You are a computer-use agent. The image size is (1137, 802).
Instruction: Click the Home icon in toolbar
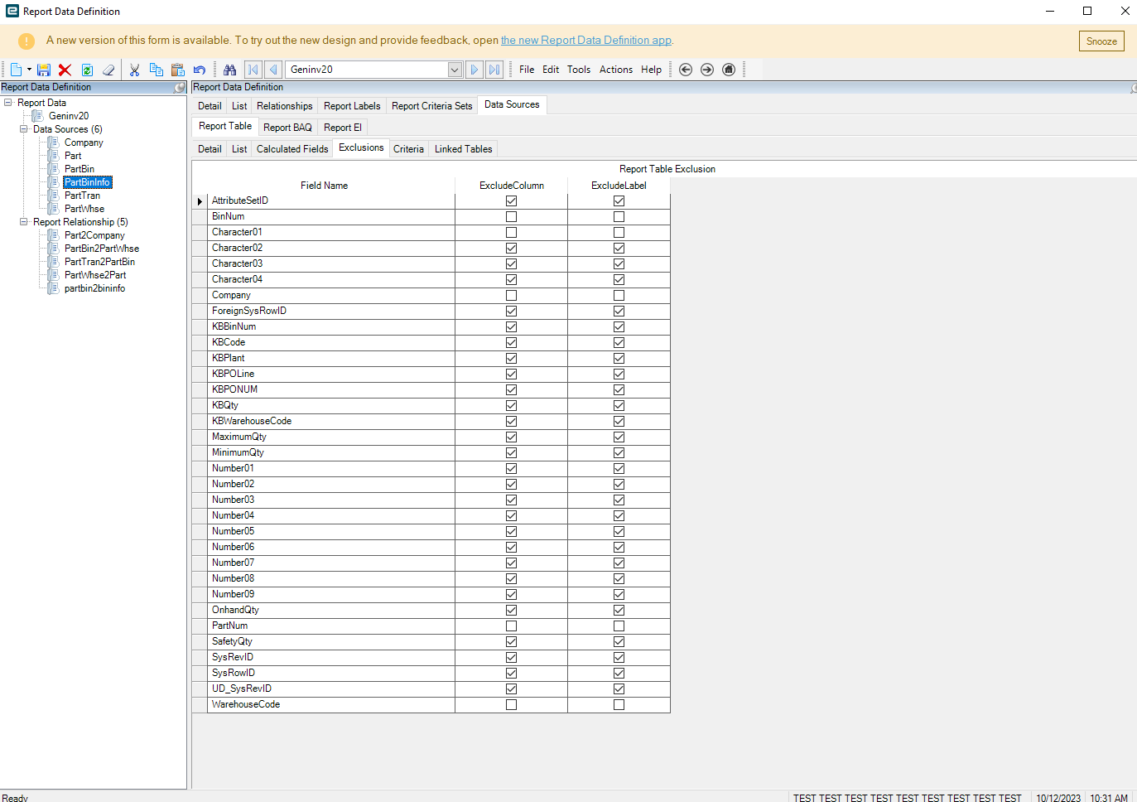tap(729, 70)
